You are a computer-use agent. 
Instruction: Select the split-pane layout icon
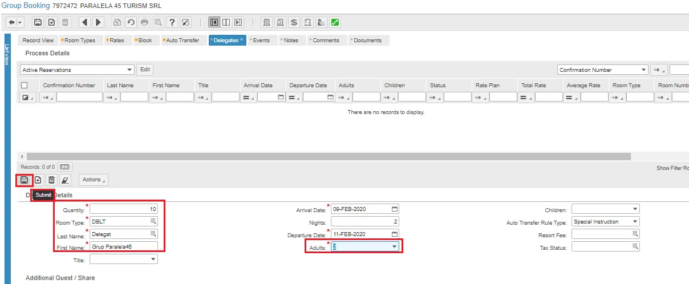click(x=226, y=22)
